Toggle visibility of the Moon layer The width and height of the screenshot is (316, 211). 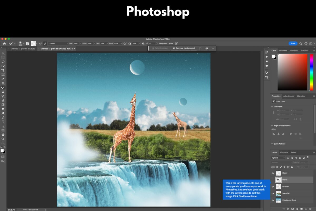tap(273, 173)
